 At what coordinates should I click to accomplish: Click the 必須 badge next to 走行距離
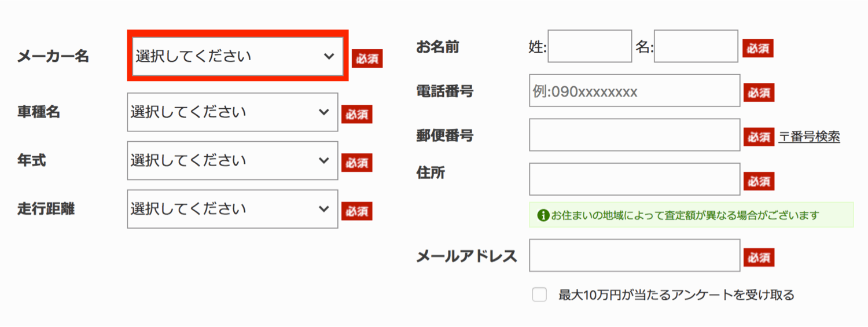click(356, 211)
